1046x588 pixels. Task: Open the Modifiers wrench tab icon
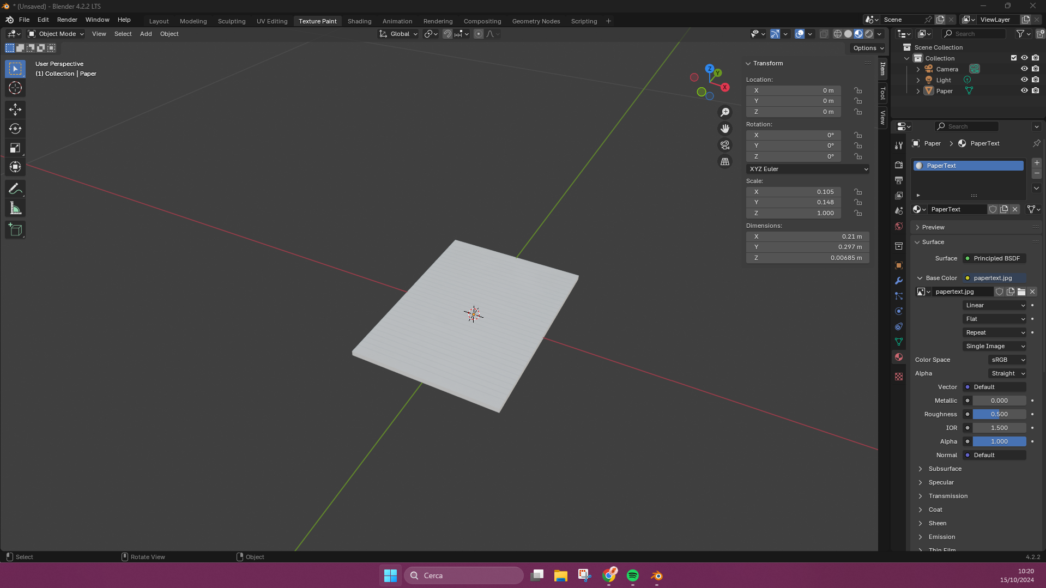[899, 281]
